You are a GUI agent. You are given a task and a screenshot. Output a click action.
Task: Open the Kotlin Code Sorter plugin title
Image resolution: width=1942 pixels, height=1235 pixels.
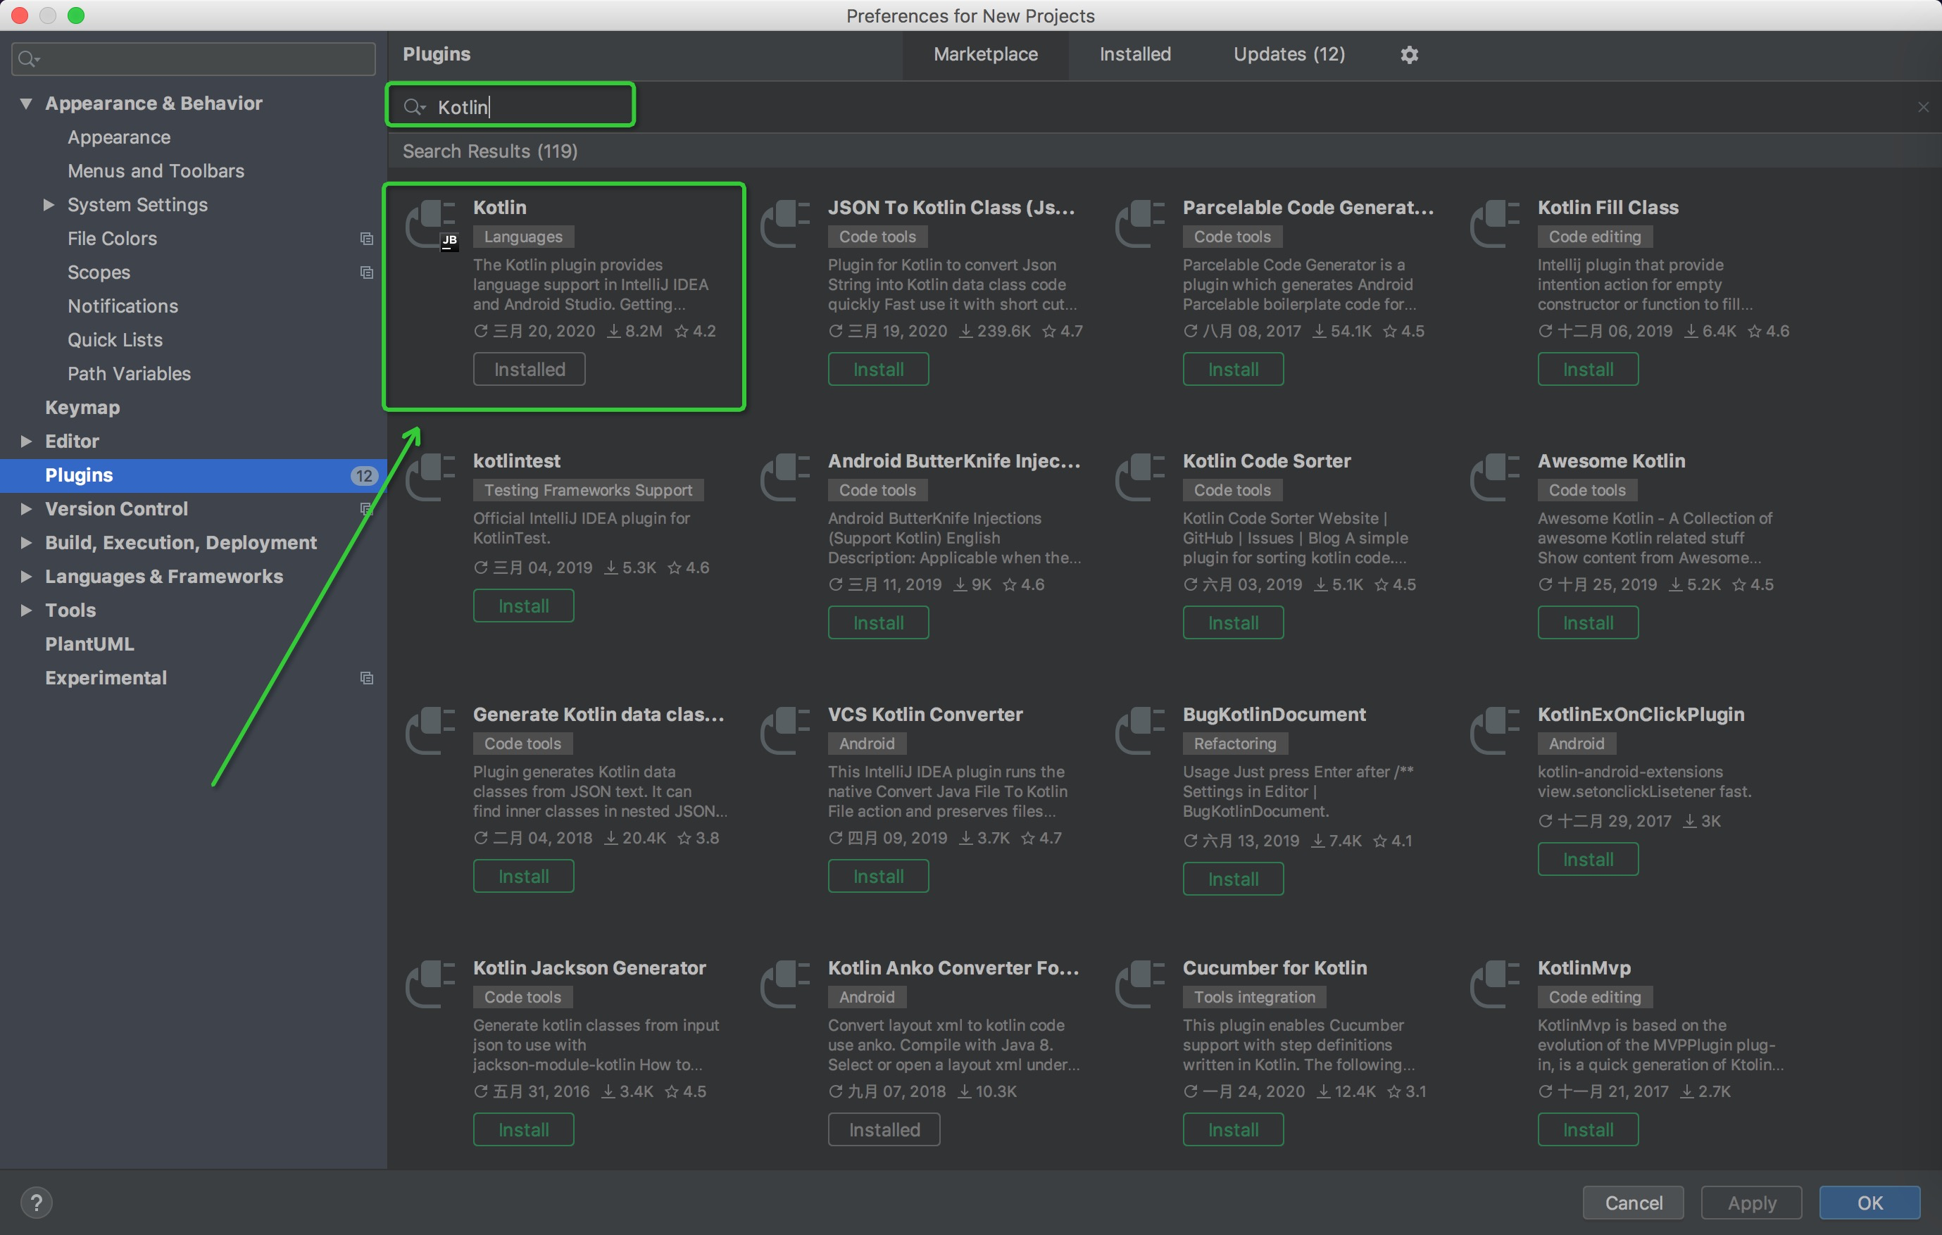pos(1266,460)
